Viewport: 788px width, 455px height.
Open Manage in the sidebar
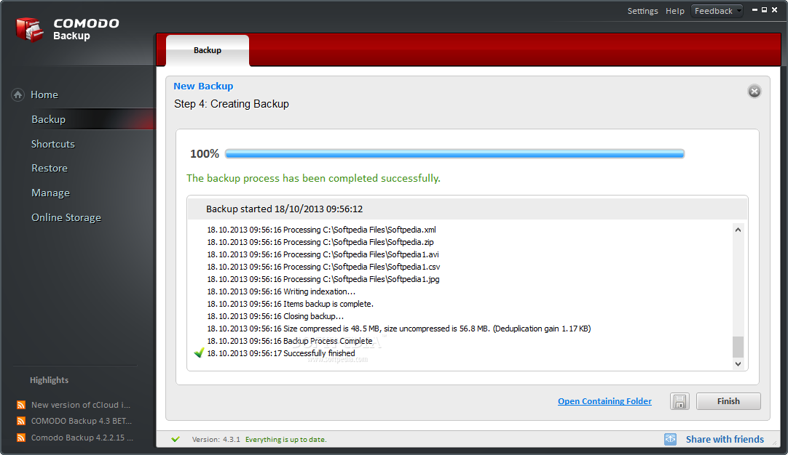(50, 193)
